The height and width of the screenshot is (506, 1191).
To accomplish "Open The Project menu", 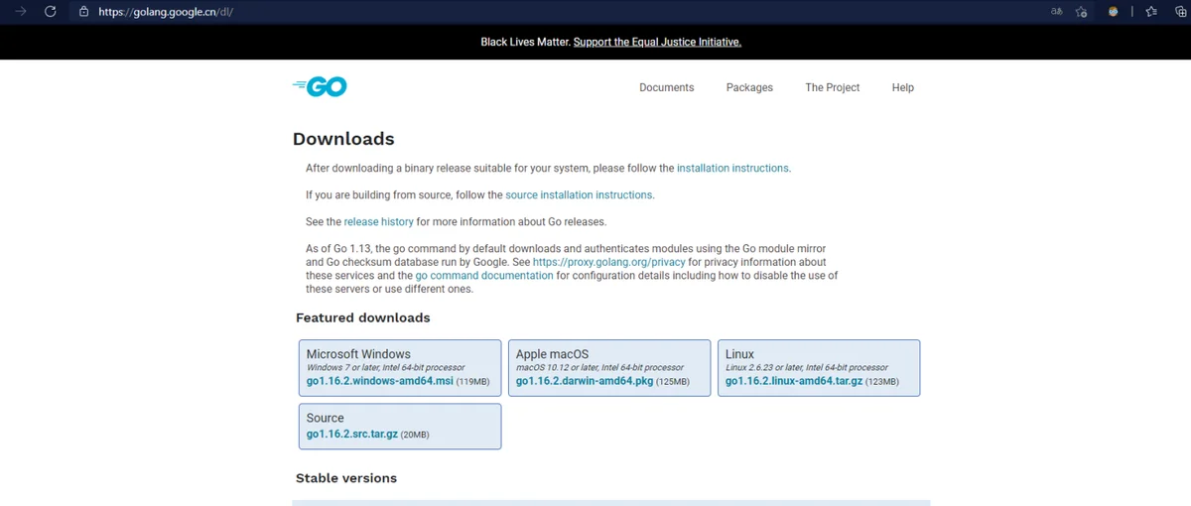I will 833,87.
